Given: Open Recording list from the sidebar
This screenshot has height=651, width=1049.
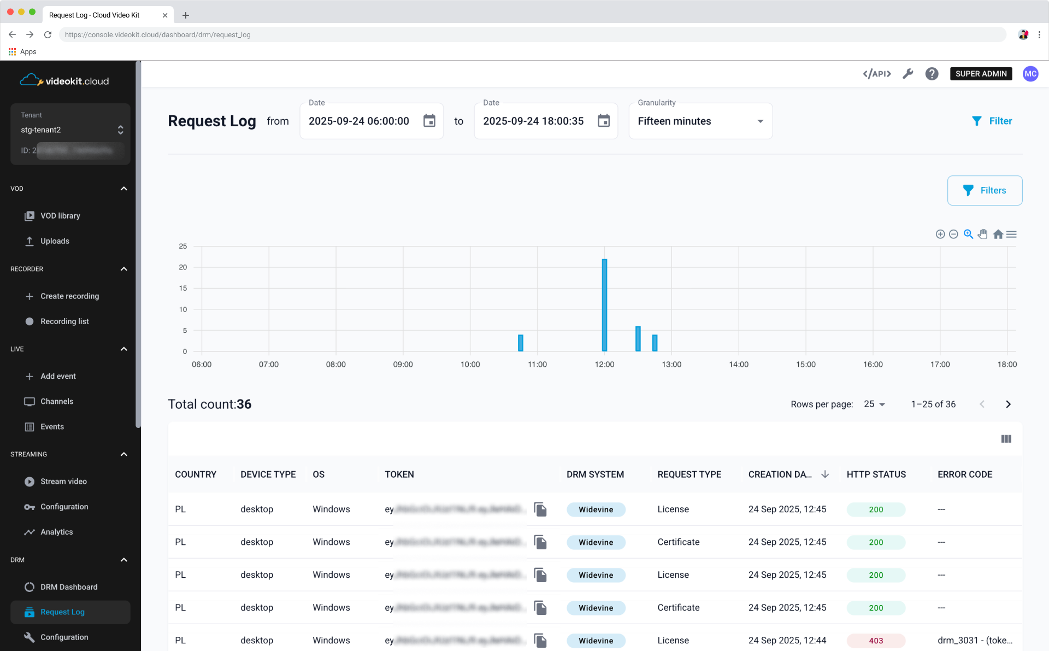Looking at the screenshot, I should tap(64, 321).
